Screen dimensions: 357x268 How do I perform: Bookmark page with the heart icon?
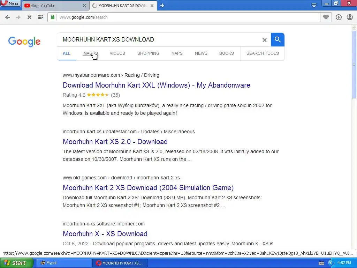tap(326, 17)
